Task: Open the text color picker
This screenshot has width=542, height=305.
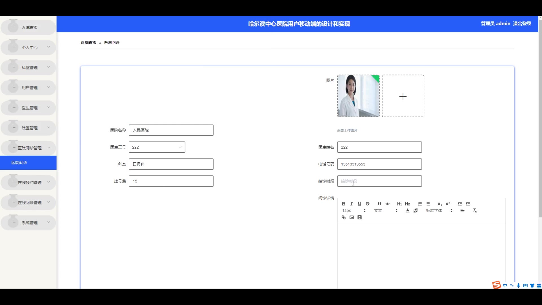Action: point(407,210)
